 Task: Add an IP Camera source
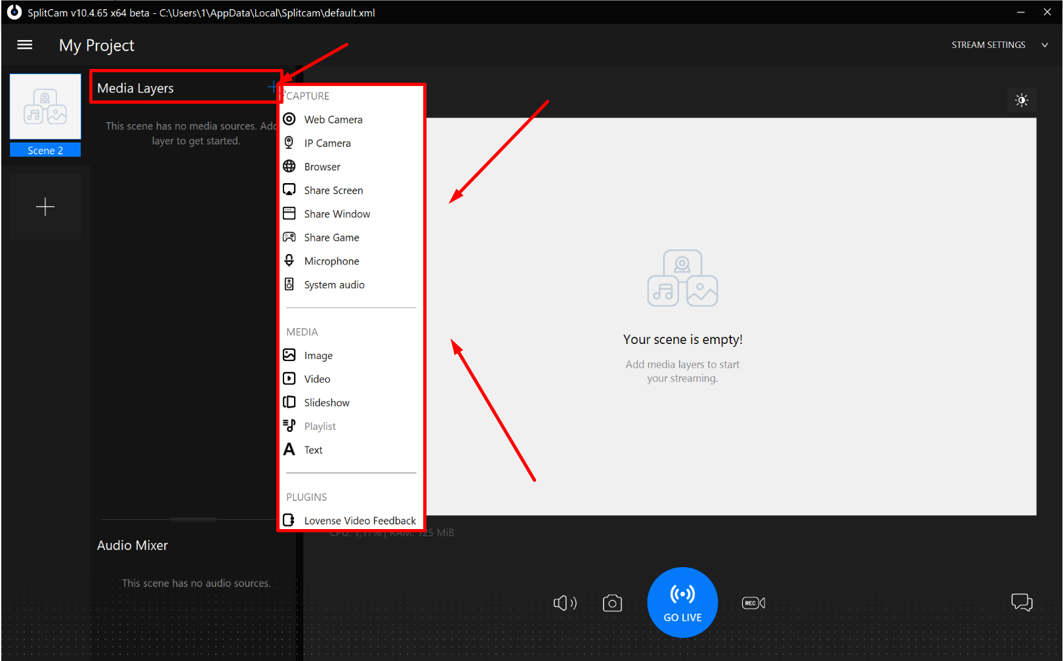tap(327, 142)
